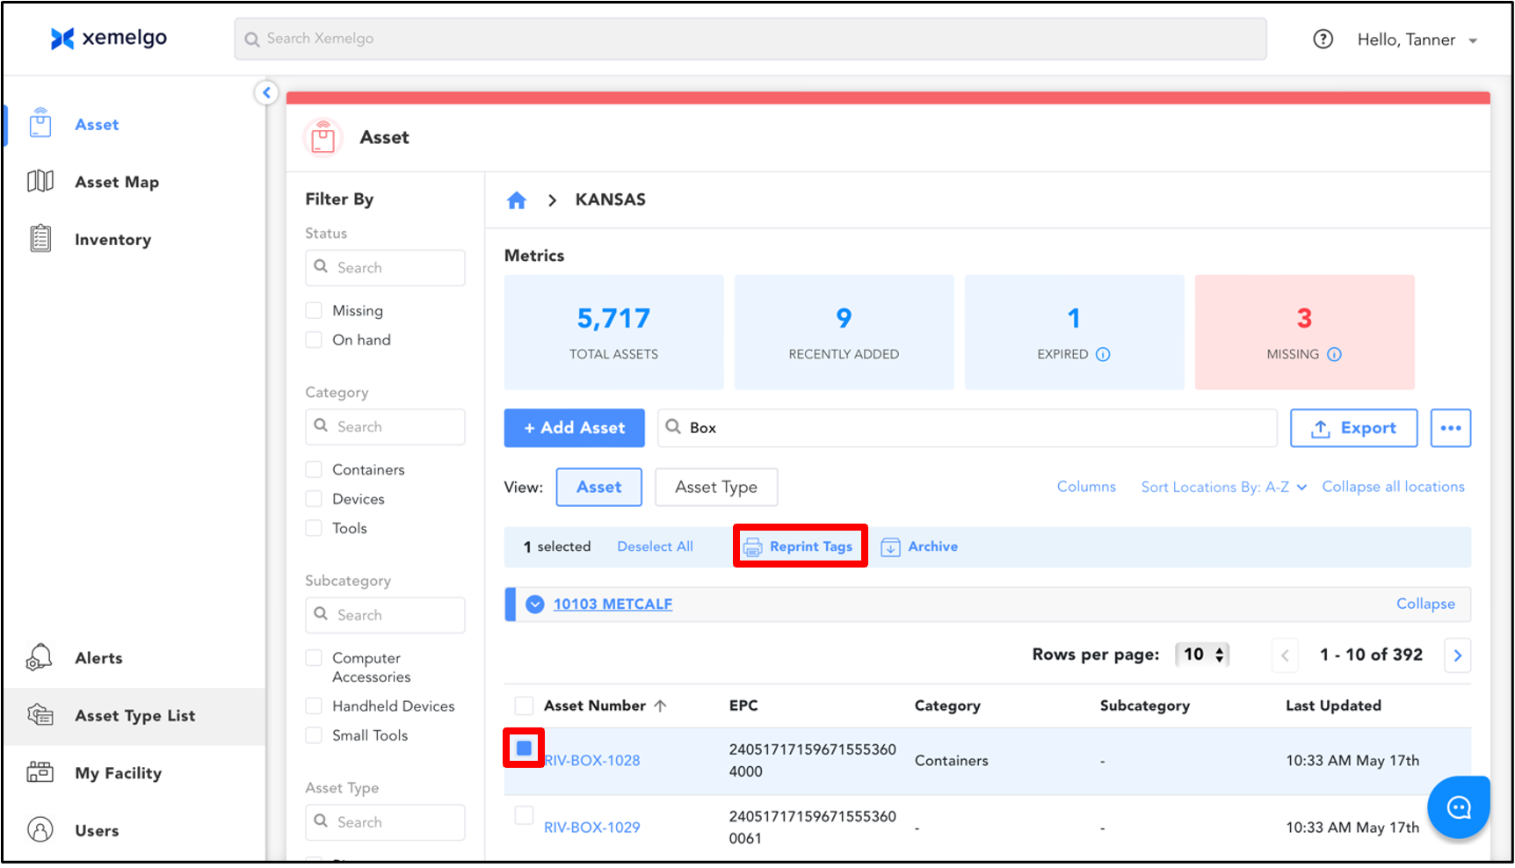Screen dimensions: 1515x868
Task: Check the Devices category filter
Action: (314, 498)
